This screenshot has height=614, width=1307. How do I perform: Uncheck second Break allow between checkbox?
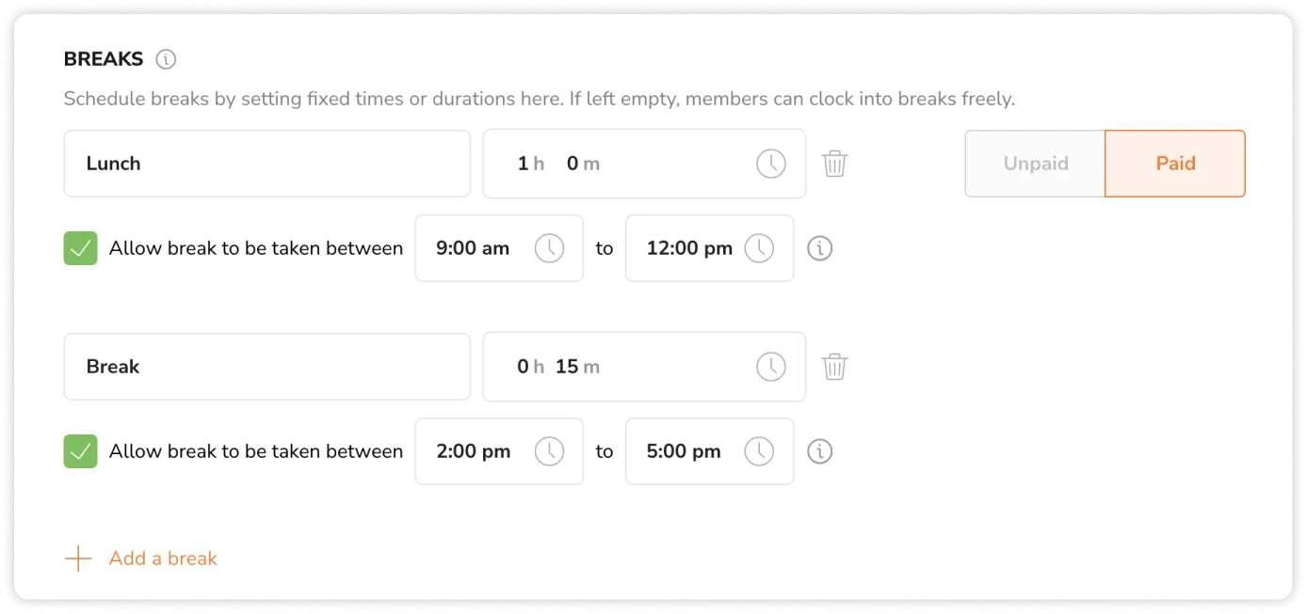click(81, 451)
